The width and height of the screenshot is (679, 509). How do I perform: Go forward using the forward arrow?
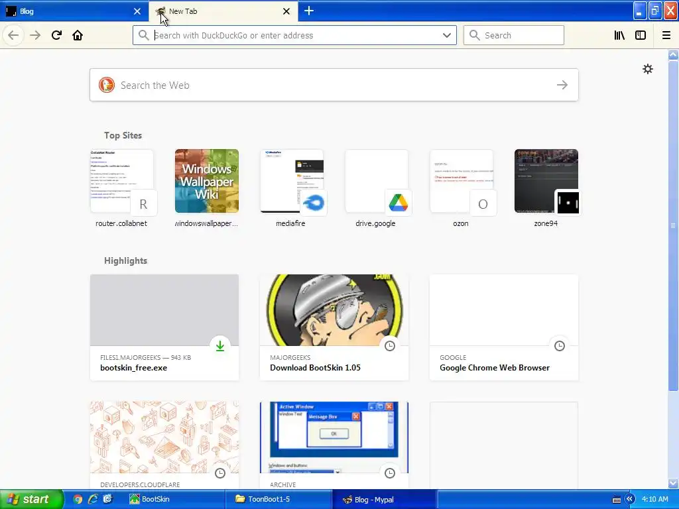tap(35, 35)
